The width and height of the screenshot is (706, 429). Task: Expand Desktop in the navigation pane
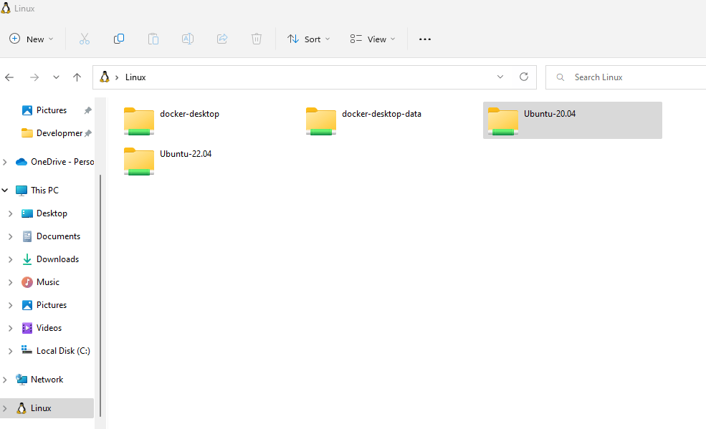10,213
